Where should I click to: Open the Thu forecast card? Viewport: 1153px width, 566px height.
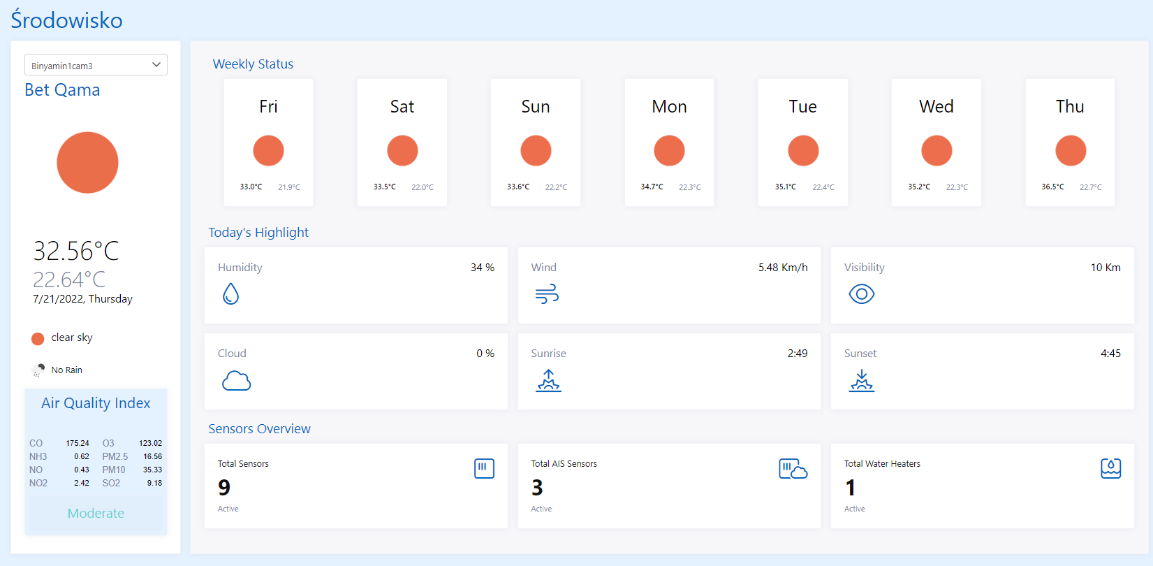click(x=1070, y=143)
